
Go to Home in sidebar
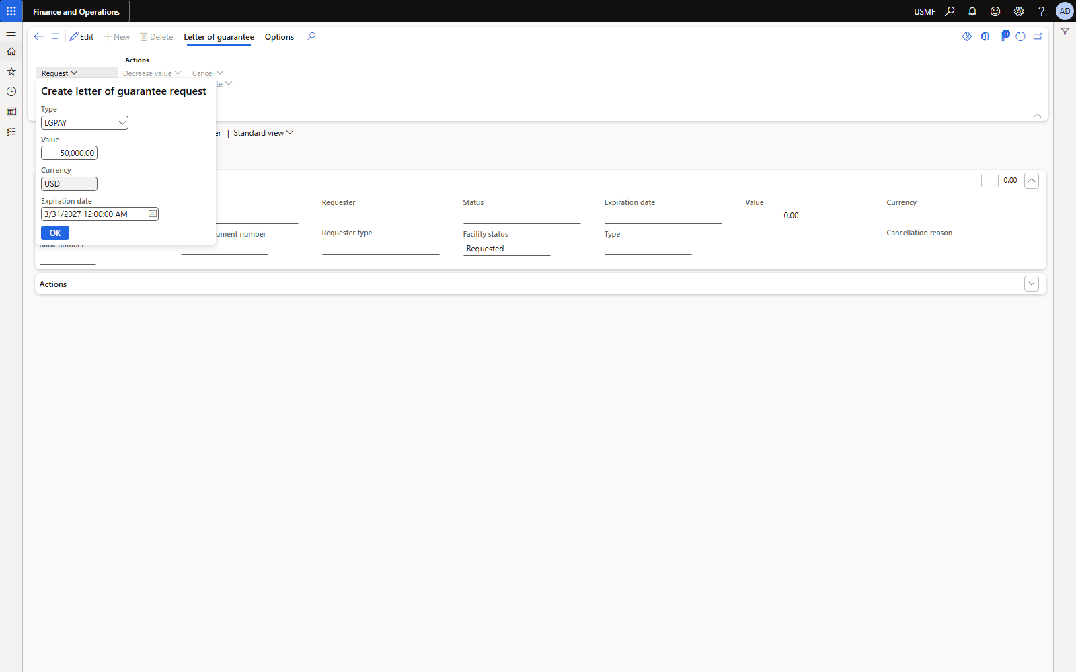pyautogui.click(x=11, y=52)
